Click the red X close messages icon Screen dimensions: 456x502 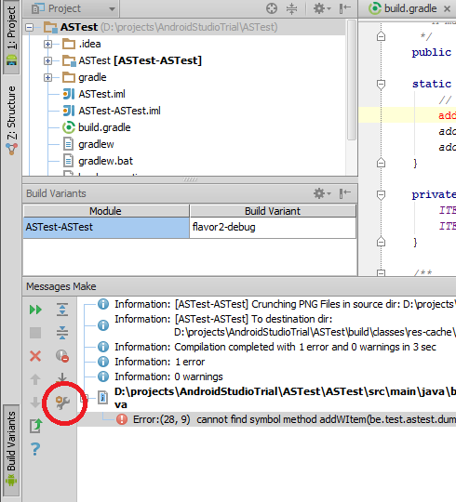[35, 356]
